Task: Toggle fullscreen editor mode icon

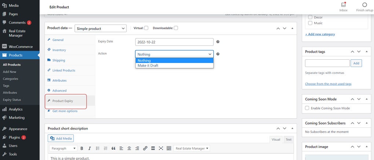Action: pos(161,148)
